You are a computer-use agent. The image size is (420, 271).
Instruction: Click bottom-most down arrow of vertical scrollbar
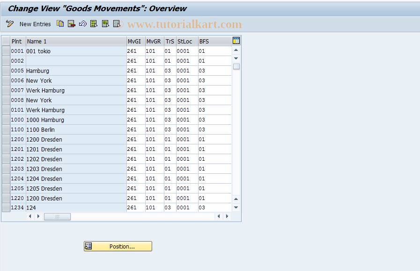236,207
